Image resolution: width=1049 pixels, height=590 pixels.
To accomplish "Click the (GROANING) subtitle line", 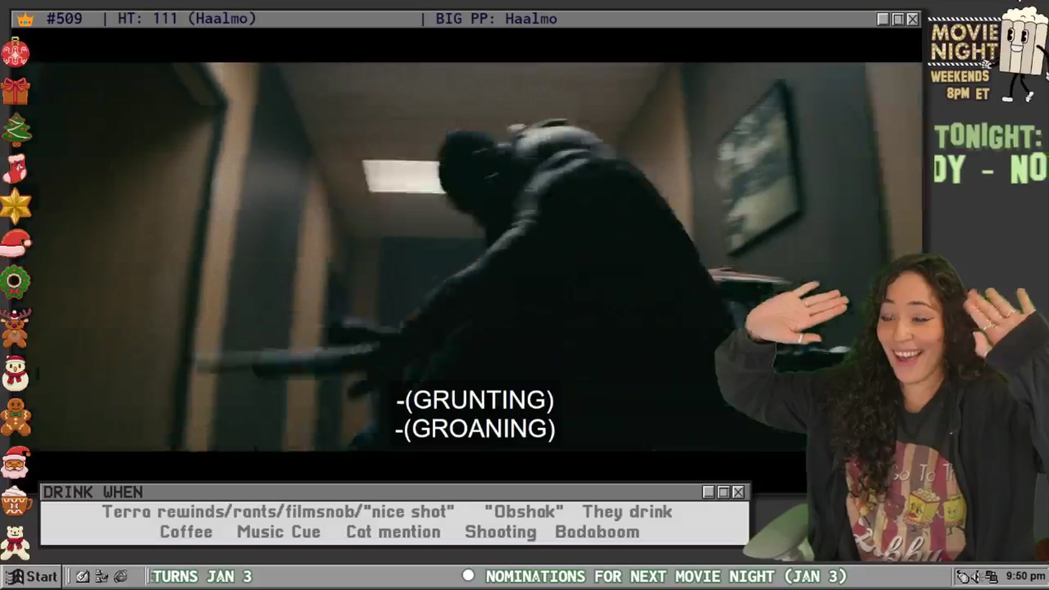I will tap(475, 429).
